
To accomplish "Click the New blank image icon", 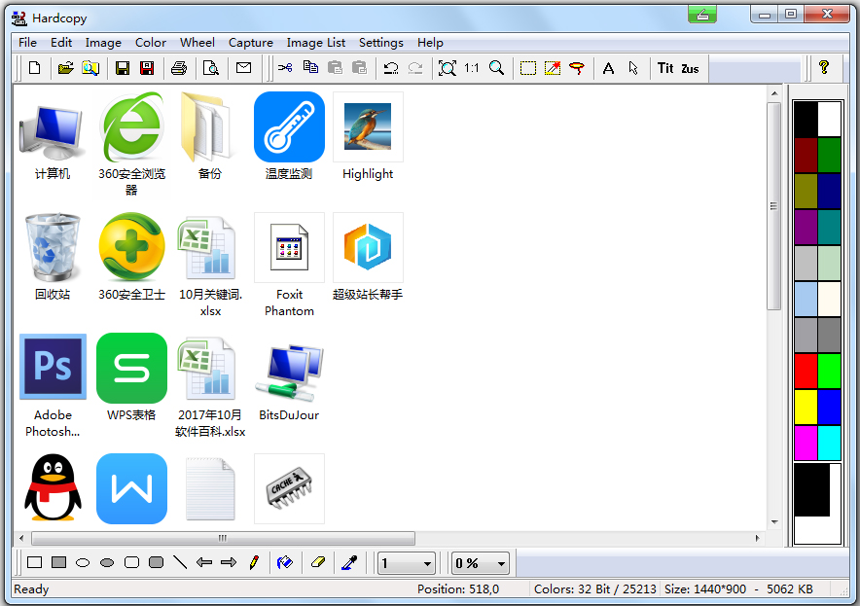I will 35,68.
